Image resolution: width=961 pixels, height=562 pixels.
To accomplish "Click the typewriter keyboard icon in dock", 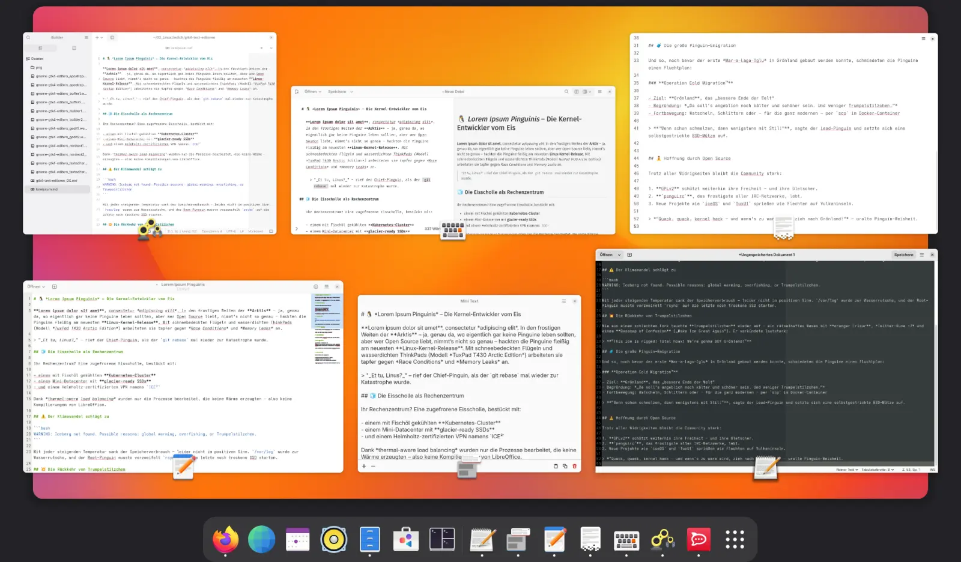I will (626, 540).
